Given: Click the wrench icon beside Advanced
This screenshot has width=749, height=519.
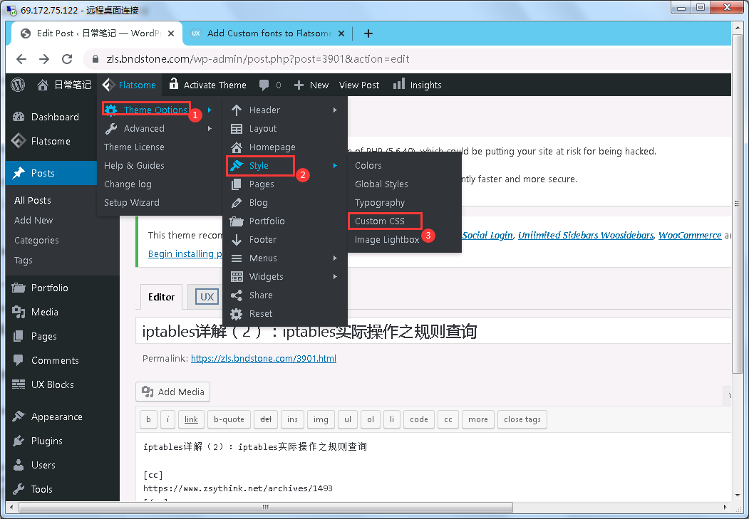Looking at the screenshot, I should point(111,128).
